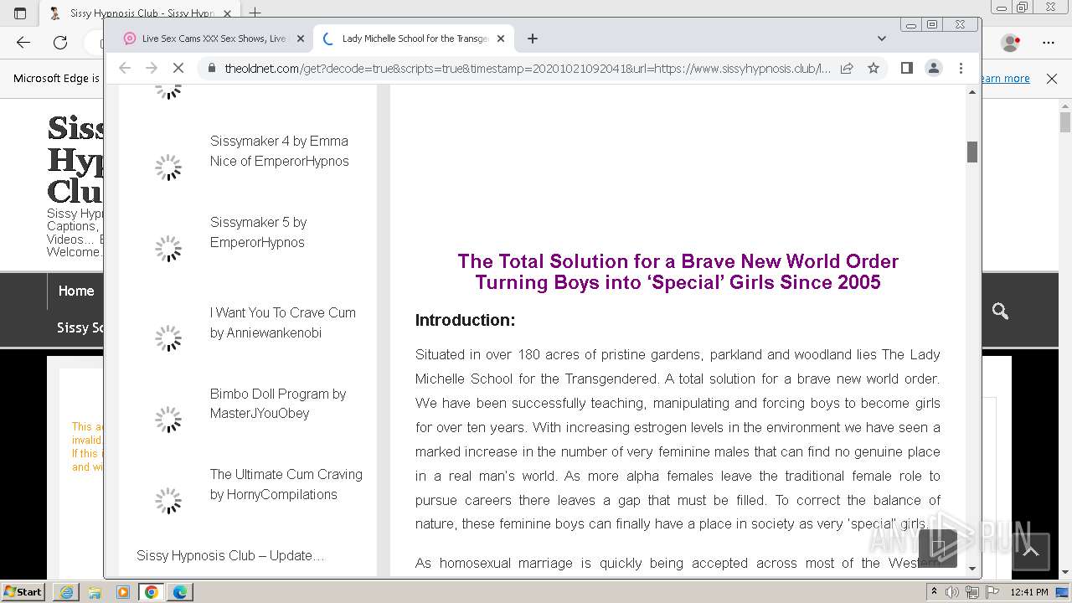Reload the Edge background page
The width and height of the screenshot is (1072, 603).
coord(60,43)
